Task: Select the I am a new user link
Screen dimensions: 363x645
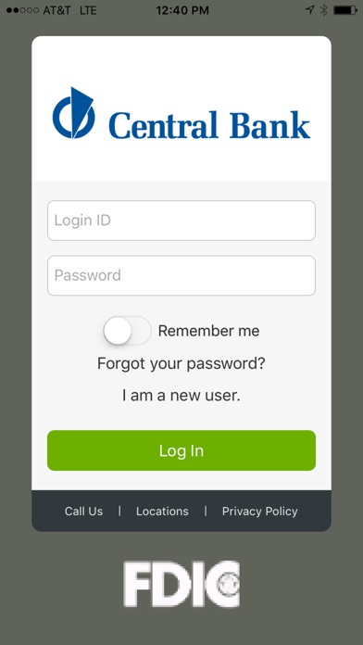Action: coord(181,396)
